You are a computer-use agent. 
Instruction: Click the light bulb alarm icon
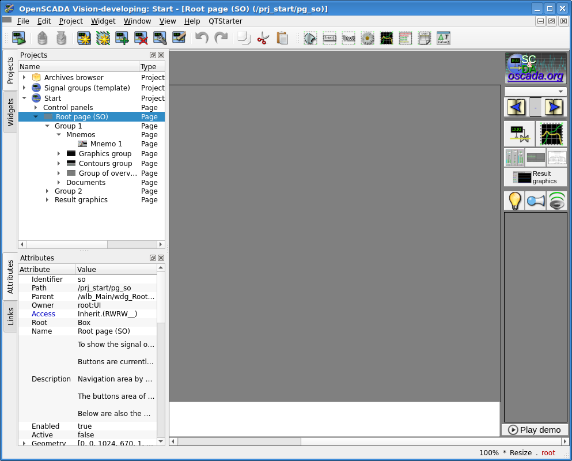[514, 201]
